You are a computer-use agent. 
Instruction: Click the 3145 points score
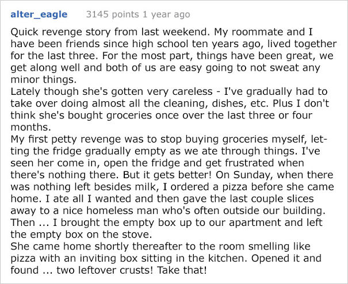[112, 14]
